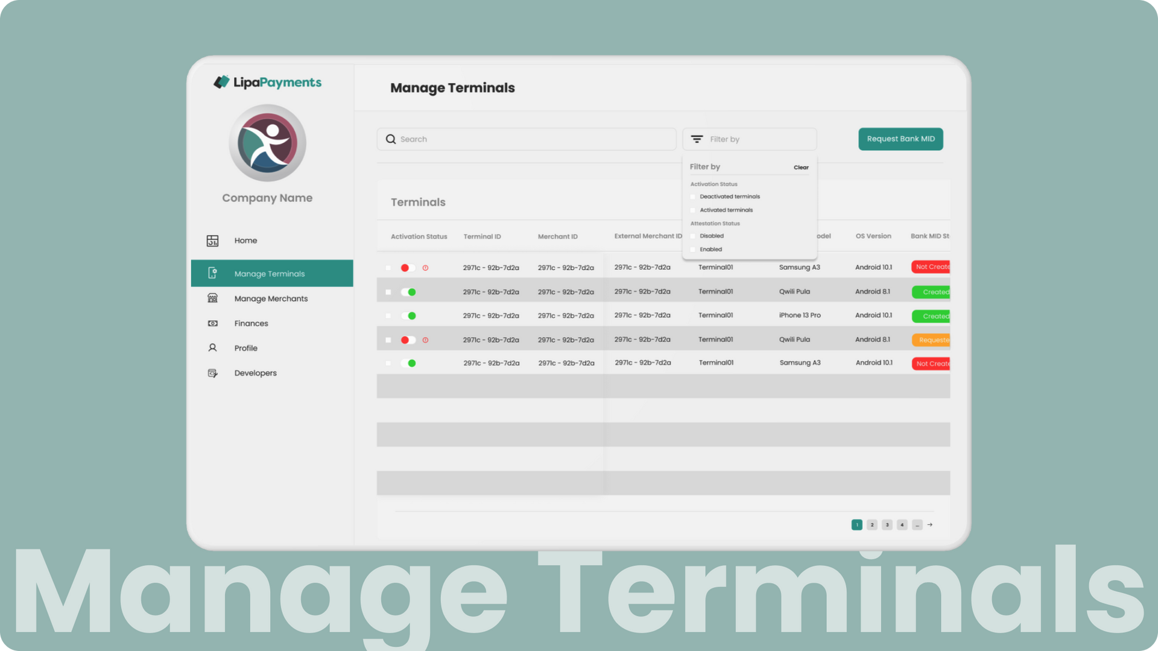Toggle activation switch of Qwili Pula Created row
The width and height of the screenshot is (1158, 651).
(408, 292)
